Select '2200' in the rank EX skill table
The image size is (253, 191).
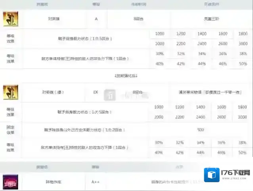pyautogui.click(x=180, y=117)
